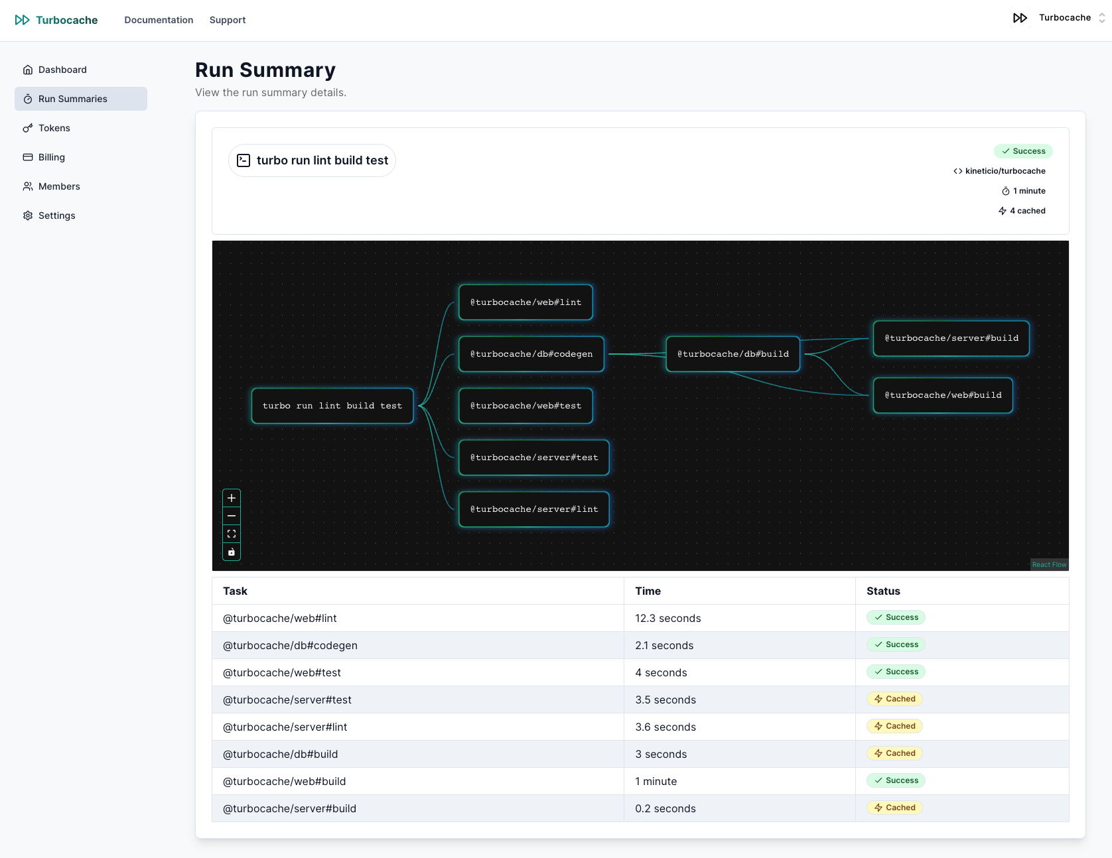Screen dimensions: 1112x858
Task: Click the Settings gear icon
Action: pyautogui.click(x=28, y=215)
